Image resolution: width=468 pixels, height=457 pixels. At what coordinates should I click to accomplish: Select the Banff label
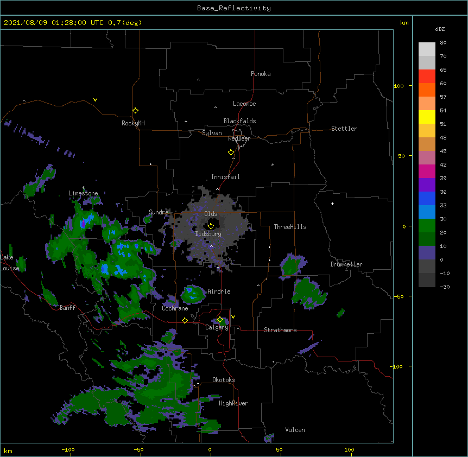67,308
